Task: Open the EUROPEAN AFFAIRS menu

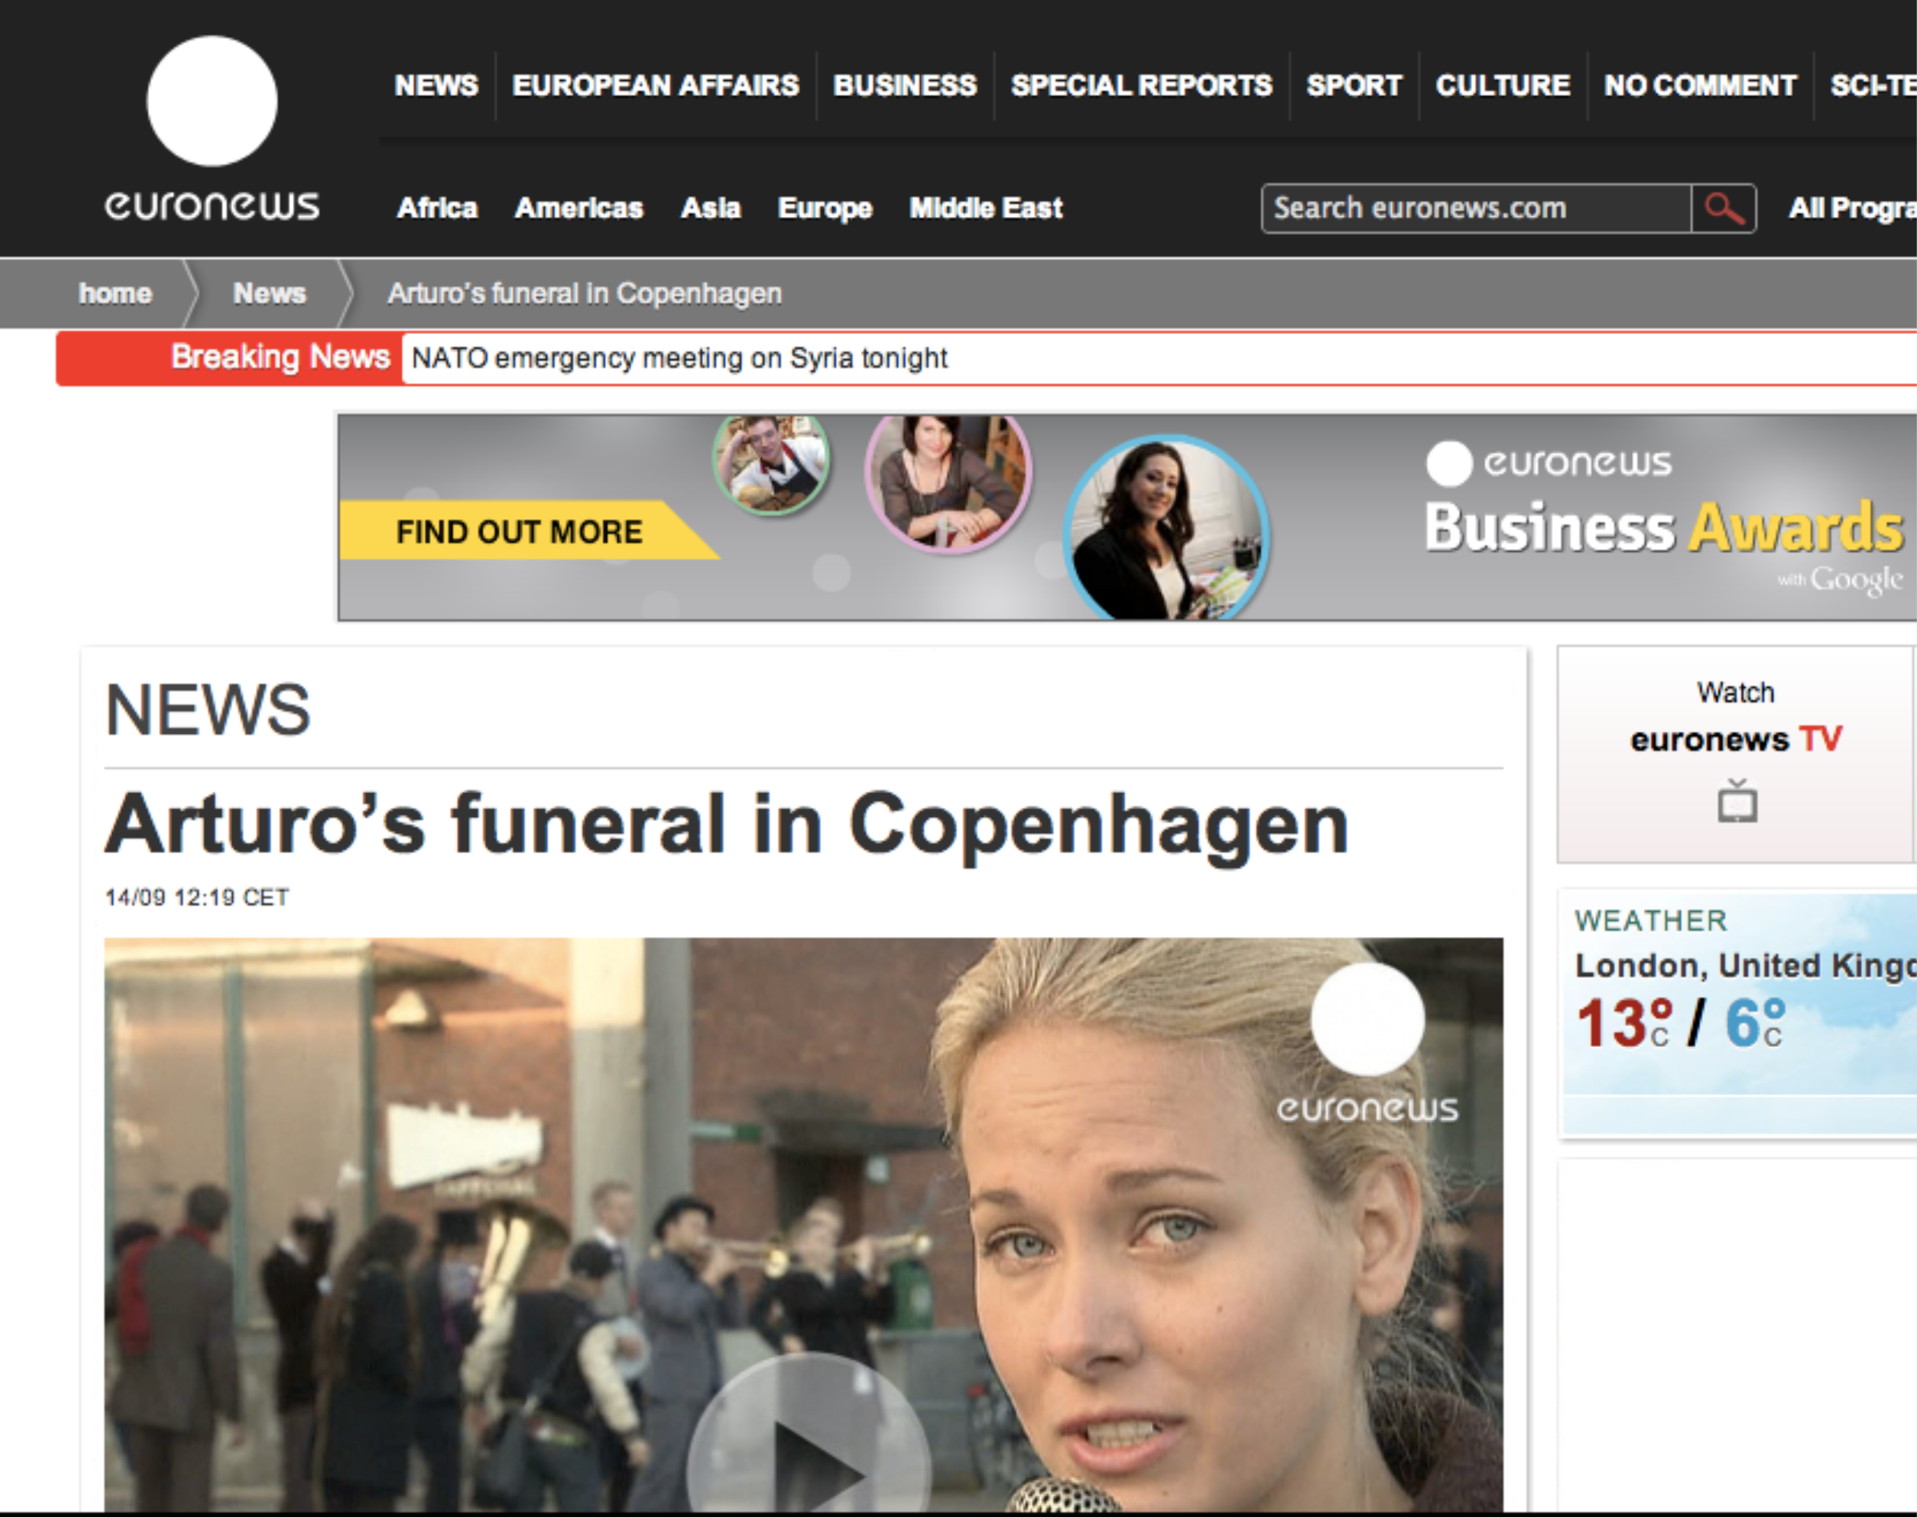Action: [655, 85]
